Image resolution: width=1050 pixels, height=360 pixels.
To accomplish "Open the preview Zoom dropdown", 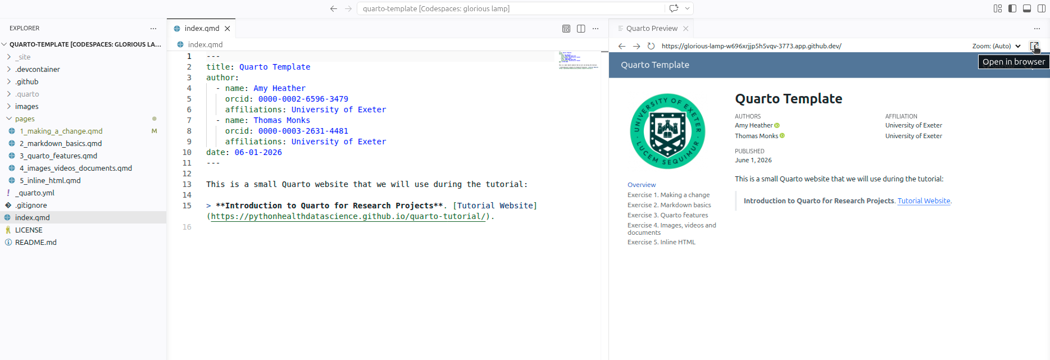I will pos(997,46).
